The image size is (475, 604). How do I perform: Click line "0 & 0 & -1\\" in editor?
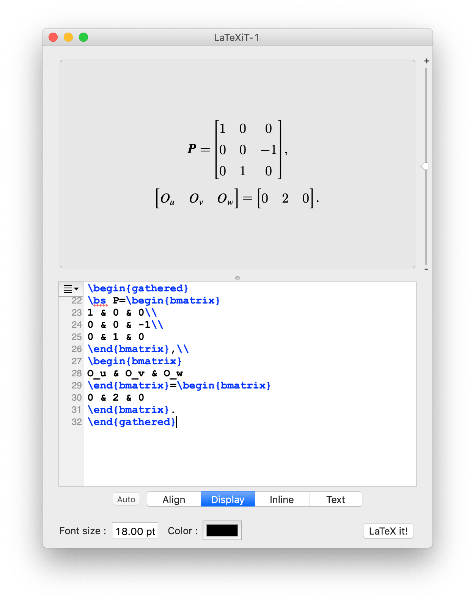click(x=125, y=325)
